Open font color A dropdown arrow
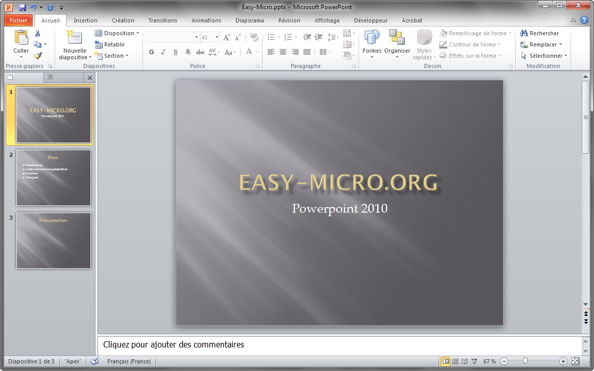 click(257, 52)
